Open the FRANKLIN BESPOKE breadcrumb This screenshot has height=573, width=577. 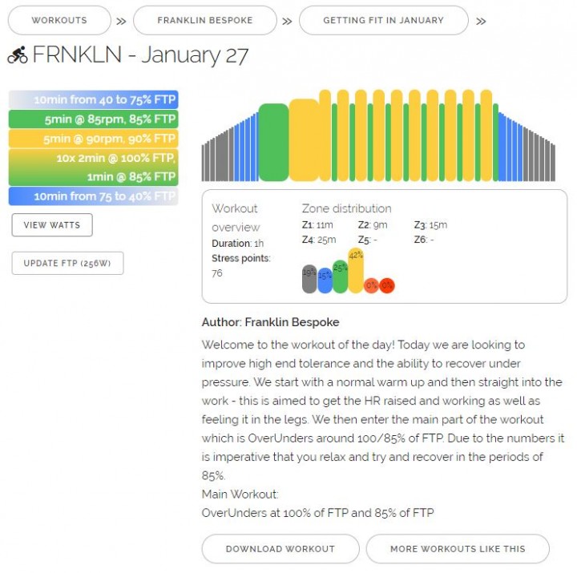(x=205, y=20)
